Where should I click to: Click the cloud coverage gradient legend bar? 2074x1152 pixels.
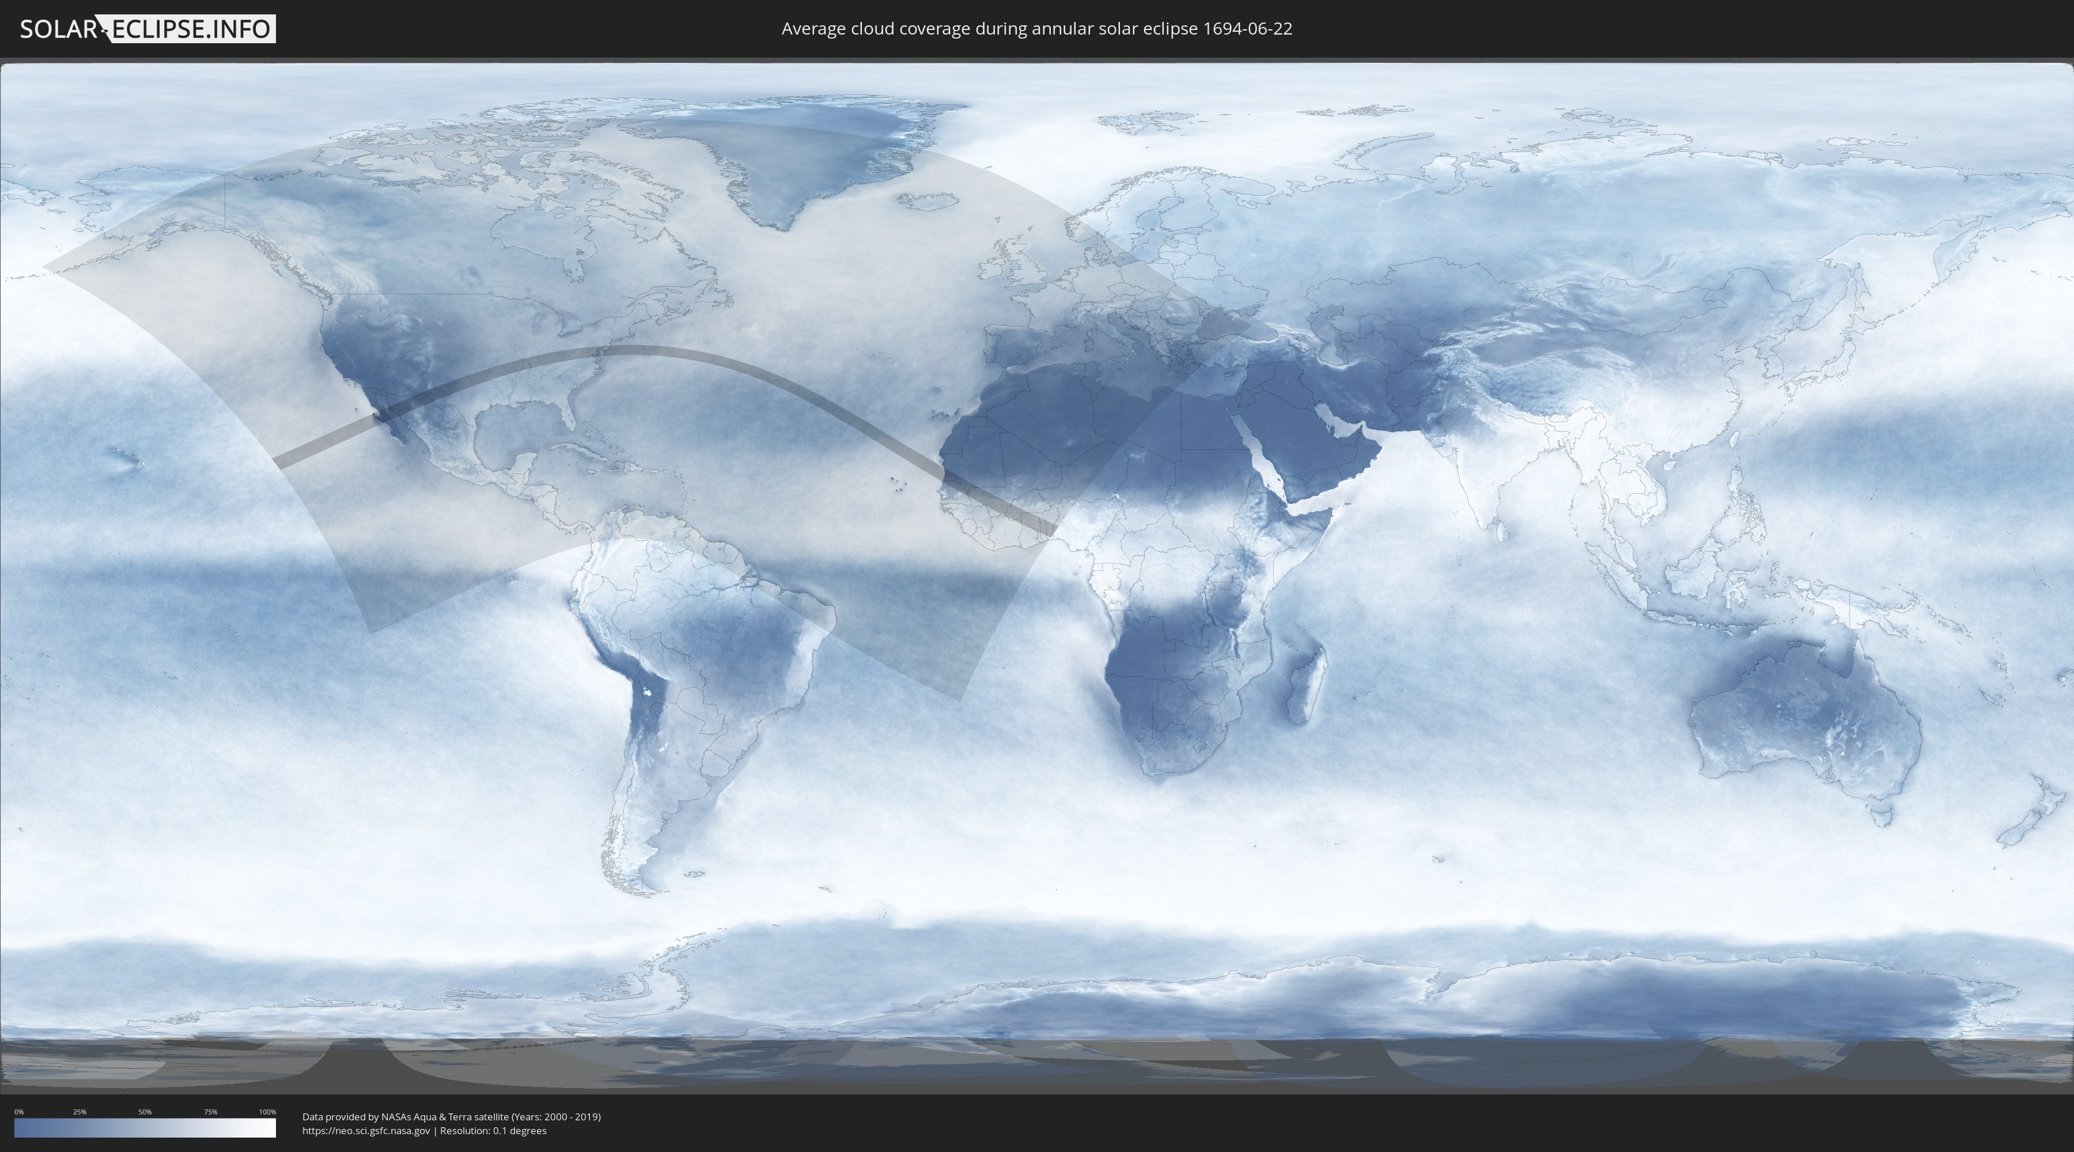pyautogui.click(x=145, y=1128)
